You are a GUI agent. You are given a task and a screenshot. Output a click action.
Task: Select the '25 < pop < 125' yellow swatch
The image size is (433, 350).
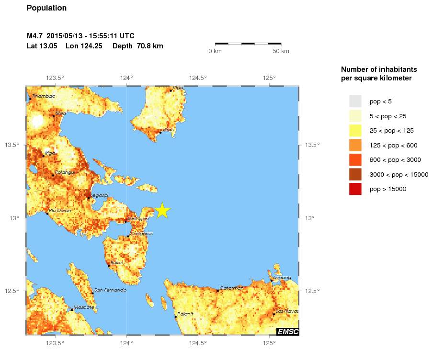pos(355,130)
